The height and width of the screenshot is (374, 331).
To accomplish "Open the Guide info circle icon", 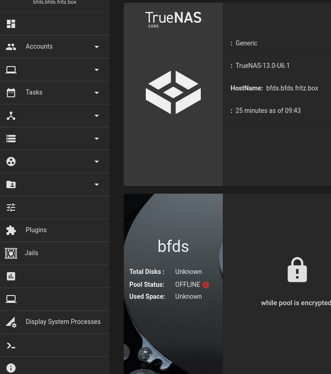I will click(x=11, y=368).
